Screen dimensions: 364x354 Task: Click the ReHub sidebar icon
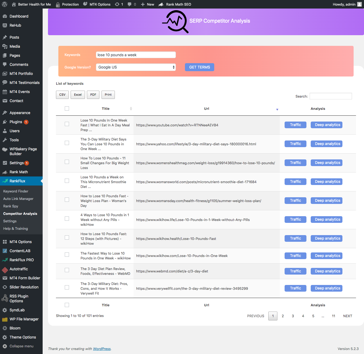[5, 25]
